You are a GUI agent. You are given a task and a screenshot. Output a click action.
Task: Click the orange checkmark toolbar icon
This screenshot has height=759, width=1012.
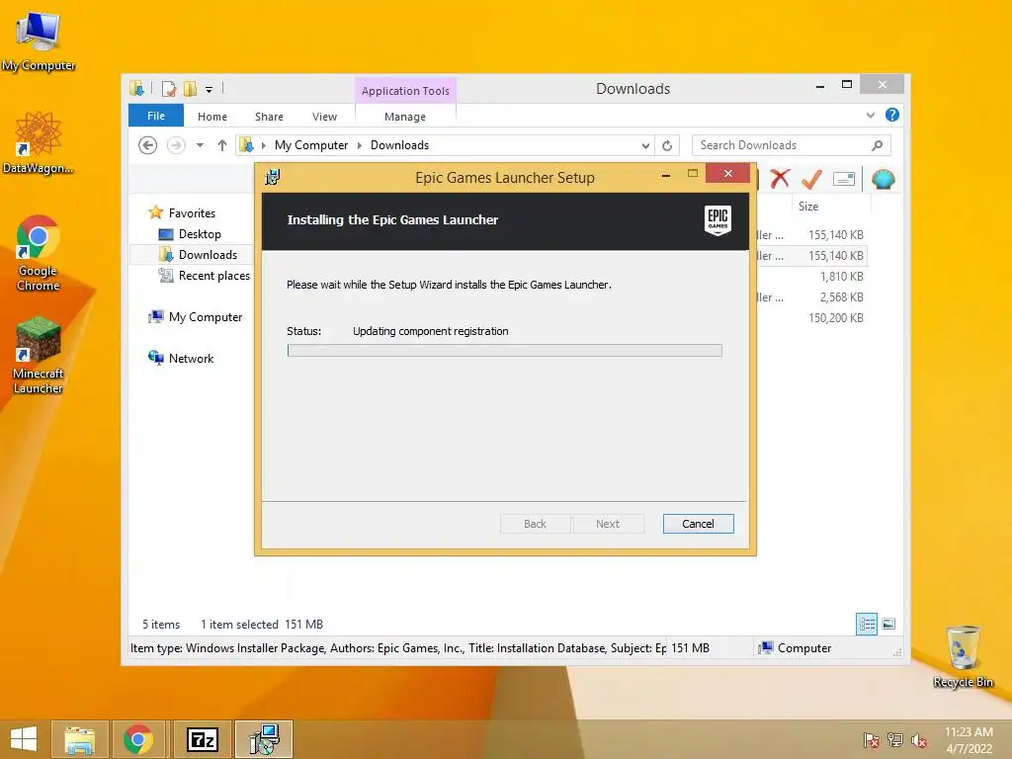tap(811, 179)
